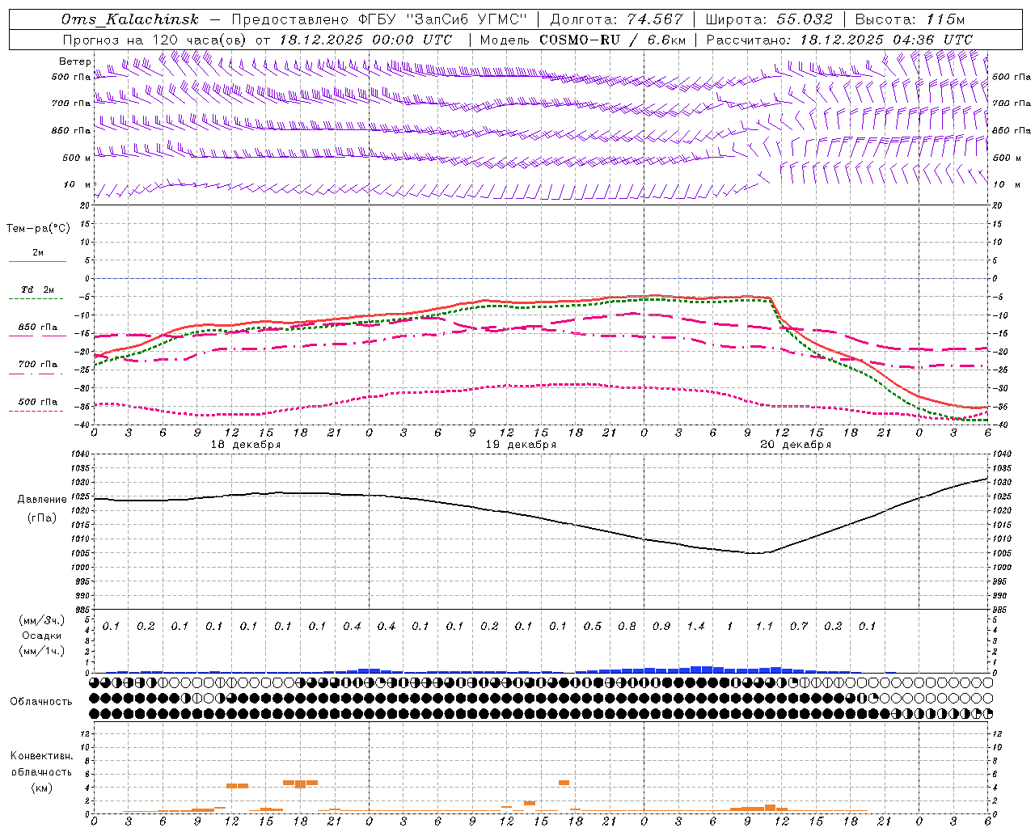Image resolution: width=1035 pixels, height=828 pixels.
Task: Click the Осадки panel label
Action: click(42, 636)
